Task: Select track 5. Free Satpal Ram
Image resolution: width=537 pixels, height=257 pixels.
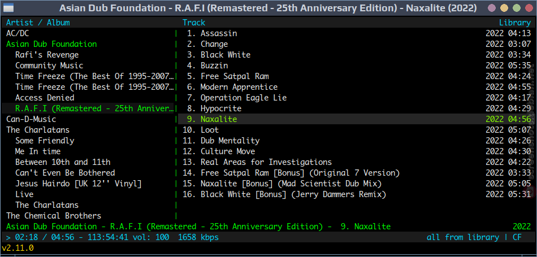Action: point(357,76)
